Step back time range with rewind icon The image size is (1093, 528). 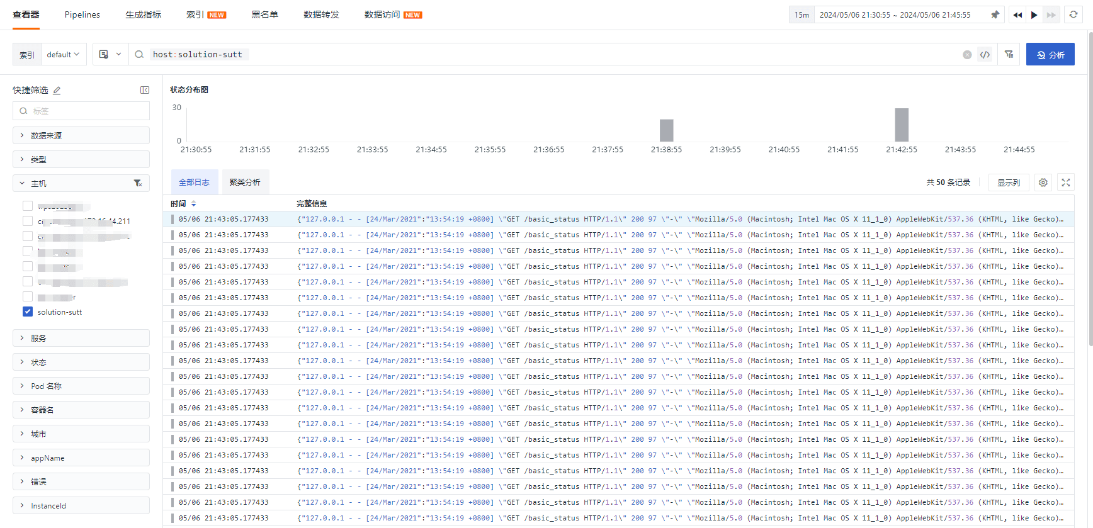click(1017, 14)
